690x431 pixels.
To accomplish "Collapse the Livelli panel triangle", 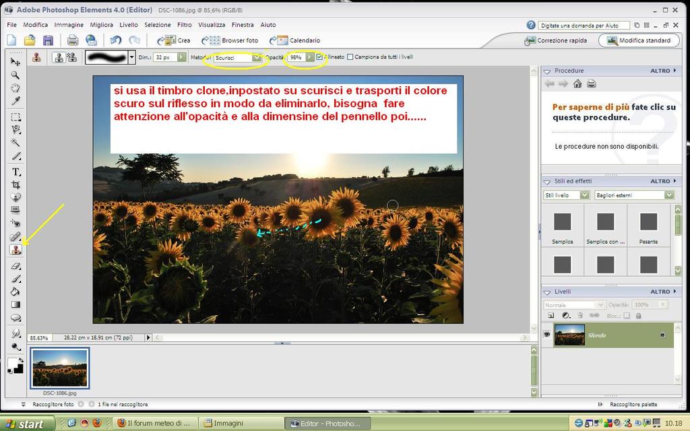I will tap(547, 292).
